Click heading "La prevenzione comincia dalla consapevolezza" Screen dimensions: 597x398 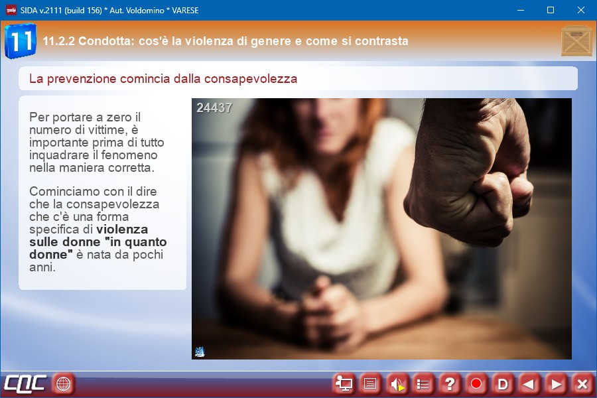coord(163,79)
